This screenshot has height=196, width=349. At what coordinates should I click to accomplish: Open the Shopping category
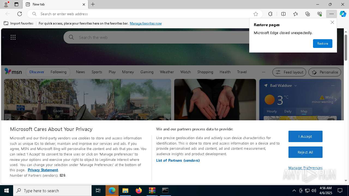pos(205,72)
